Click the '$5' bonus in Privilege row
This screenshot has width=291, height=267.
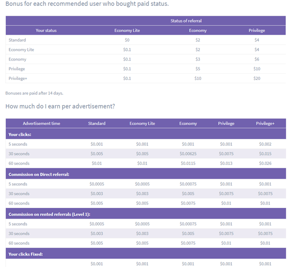[x=198, y=69]
